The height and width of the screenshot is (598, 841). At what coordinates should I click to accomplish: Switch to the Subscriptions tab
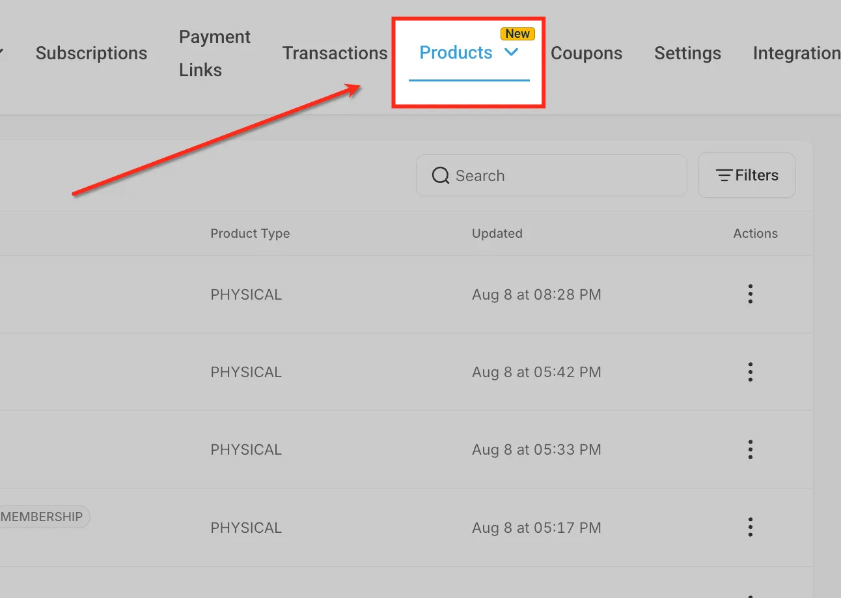(91, 53)
